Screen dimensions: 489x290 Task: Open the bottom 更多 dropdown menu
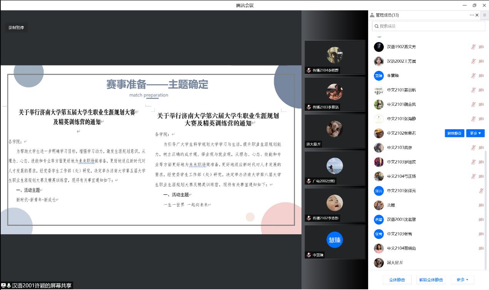[x=462, y=280]
